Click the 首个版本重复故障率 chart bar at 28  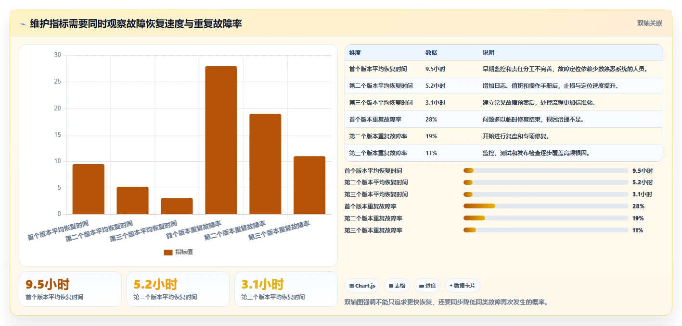click(x=221, y=140)
